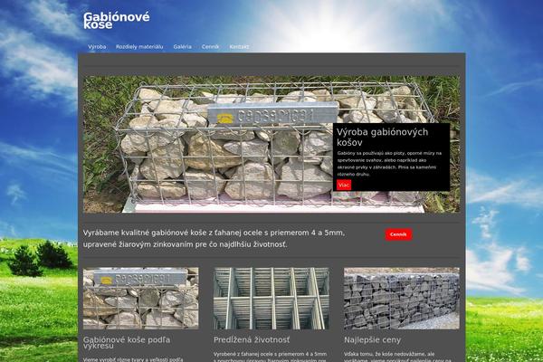The height and width of the screenshot is (362, 543).
Task: Open the Galéria menu item
Action: click(182, 47)
